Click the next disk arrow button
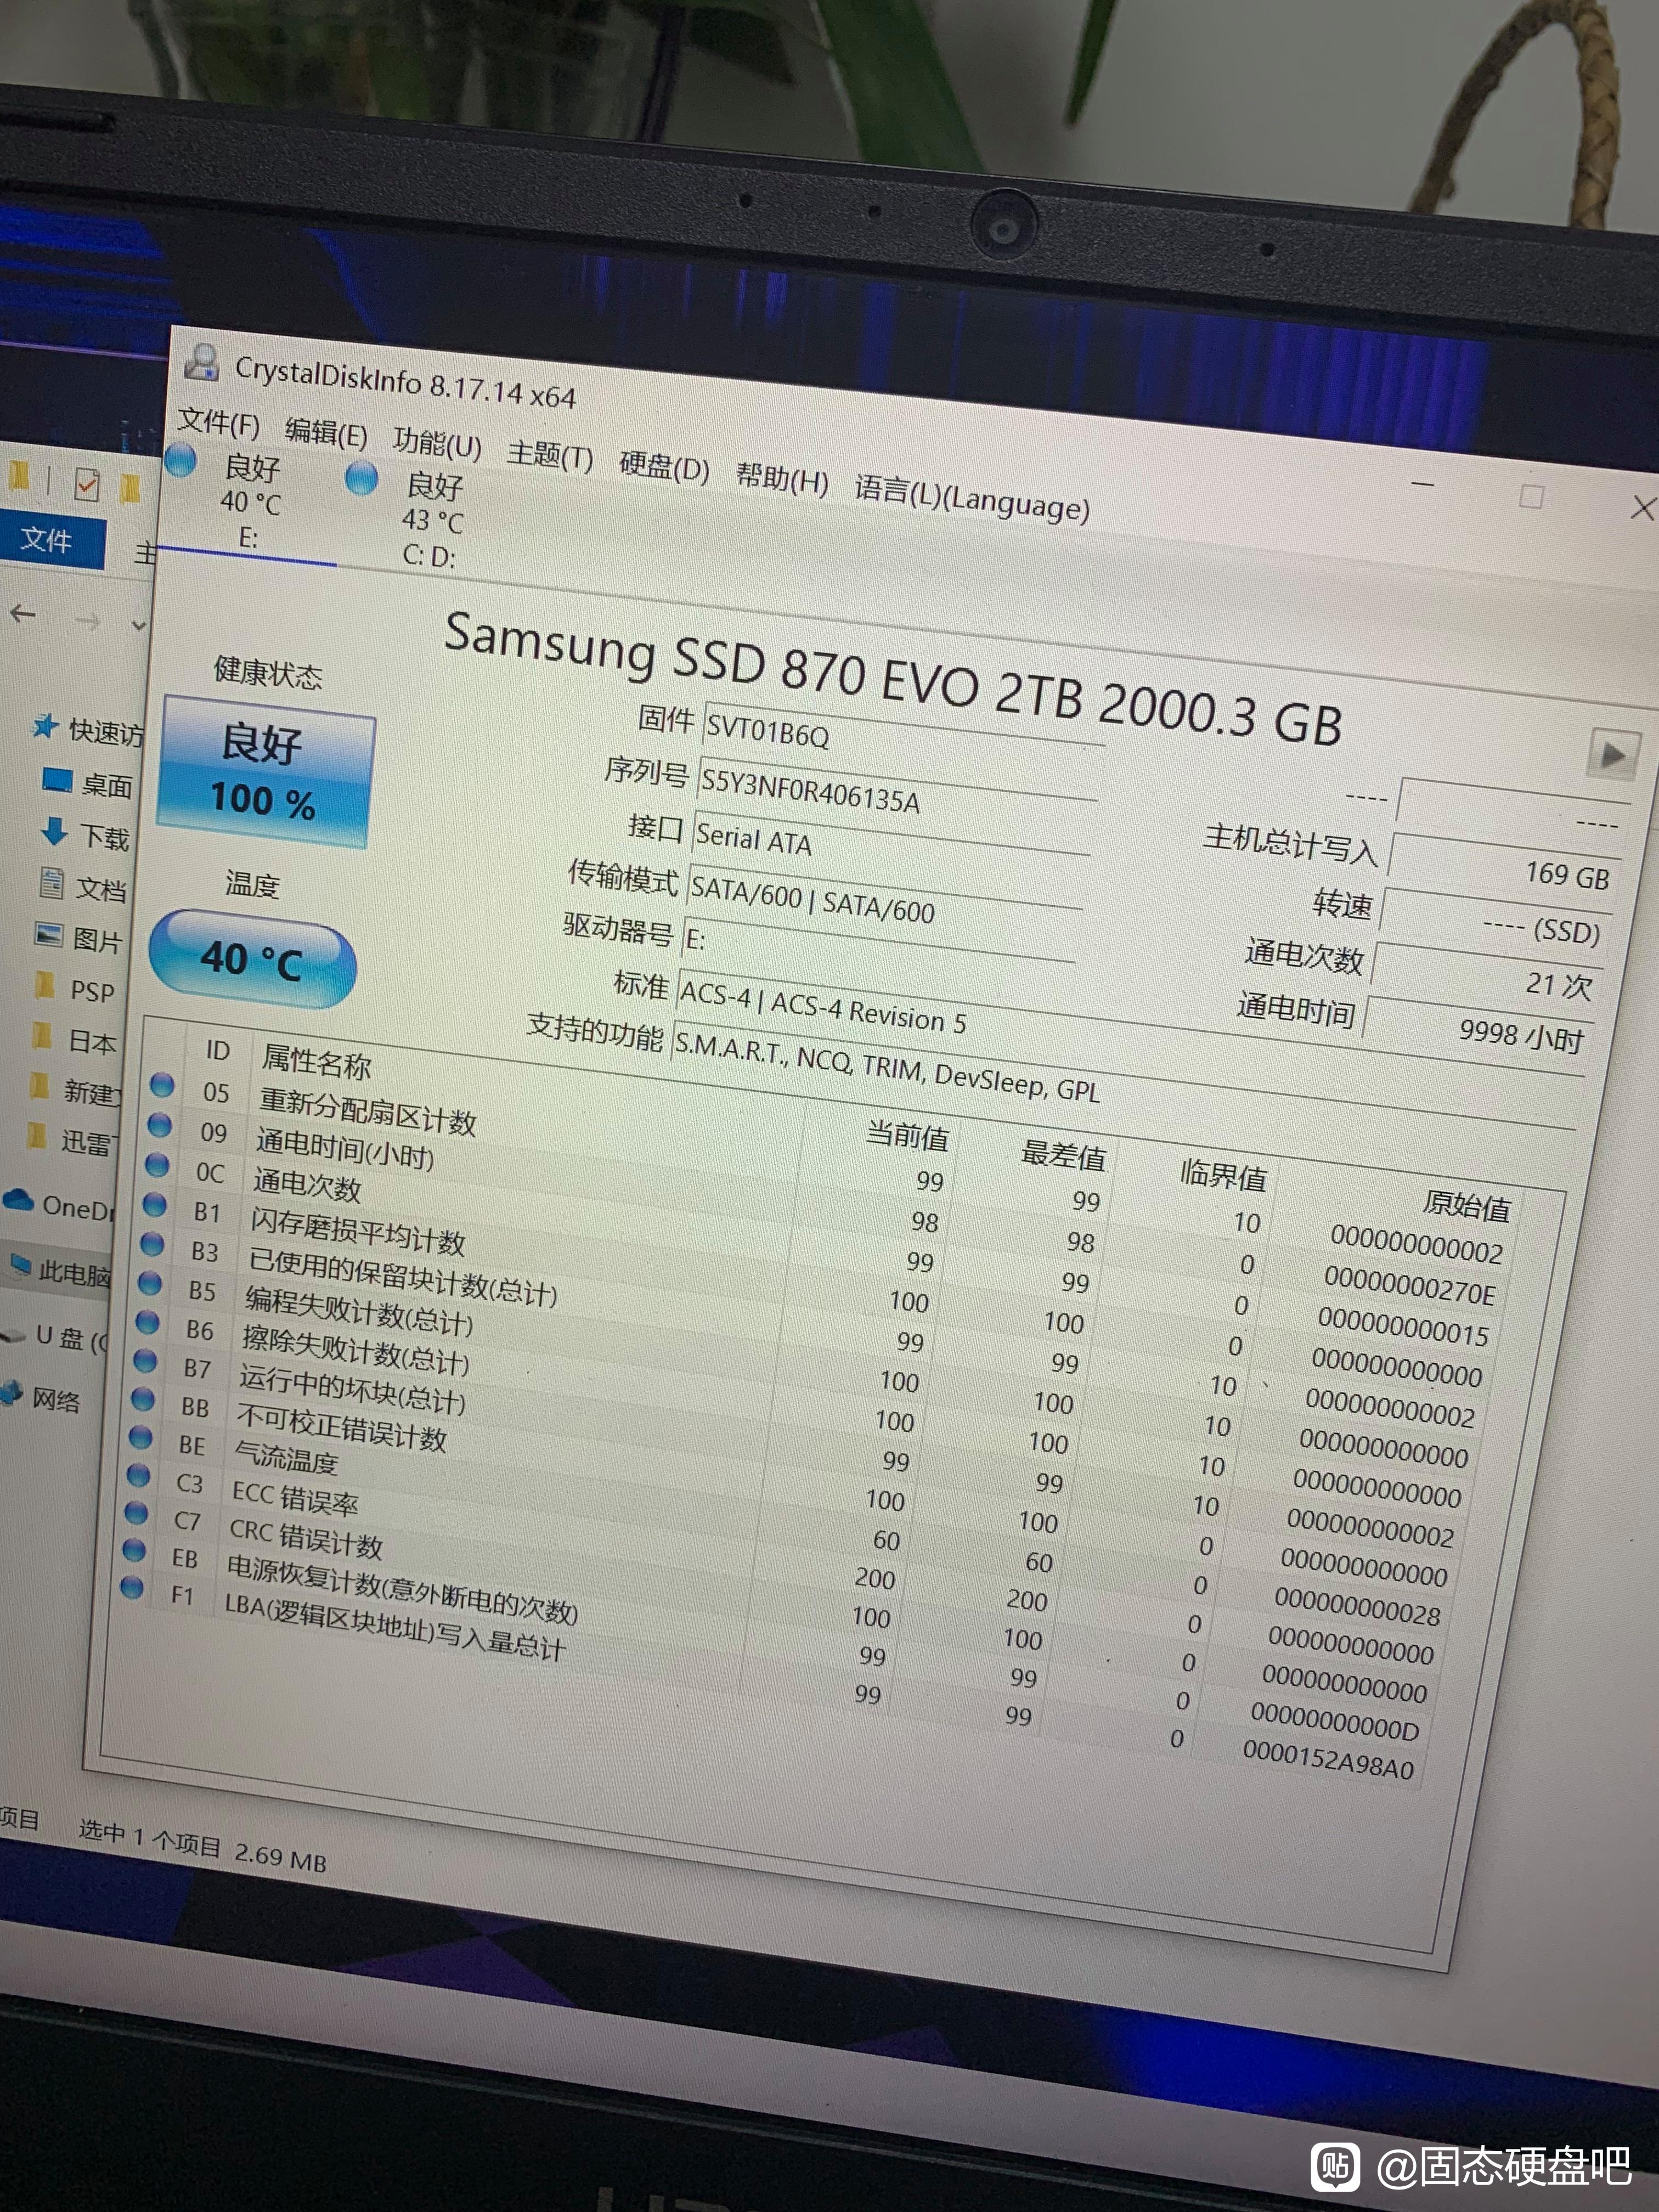The width and height of the screenshot is (1659, 2212). click(x=1613, y=754)
